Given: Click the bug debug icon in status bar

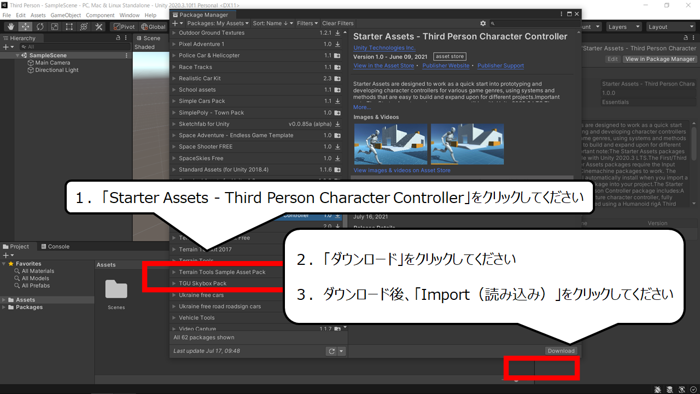Looking at the screenshot, I should (x=658, y=389).
